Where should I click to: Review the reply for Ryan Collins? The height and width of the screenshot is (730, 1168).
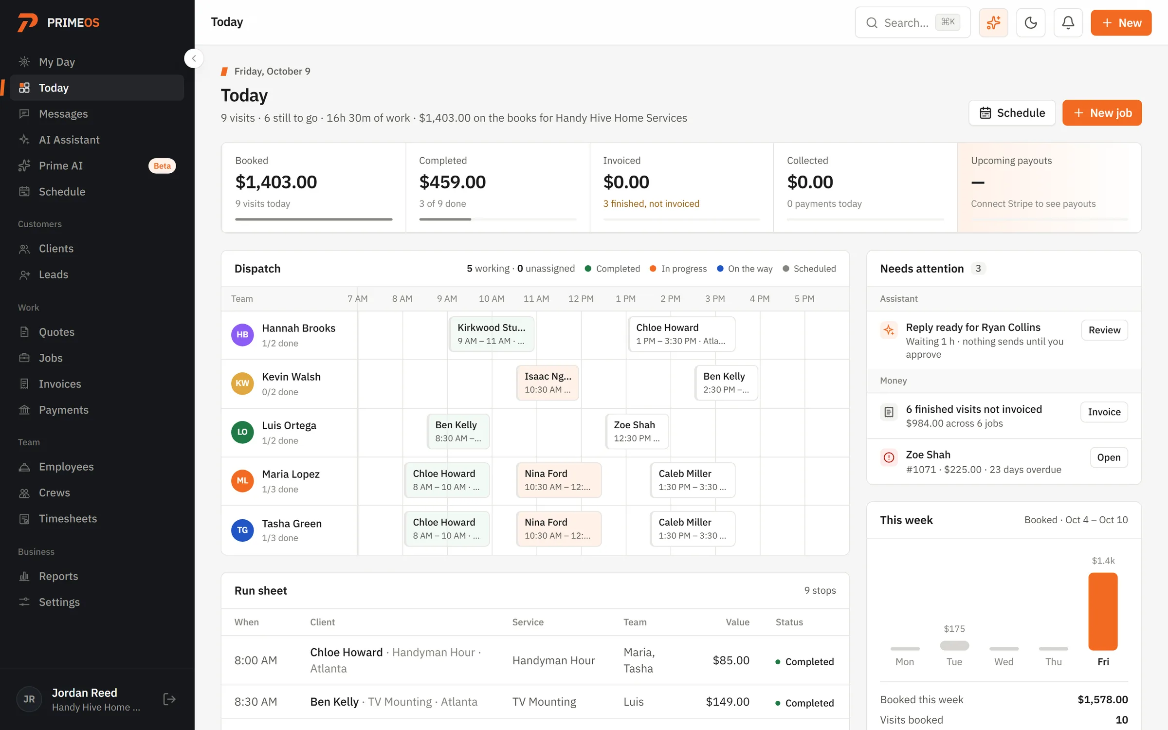[x=1104, y=330]
